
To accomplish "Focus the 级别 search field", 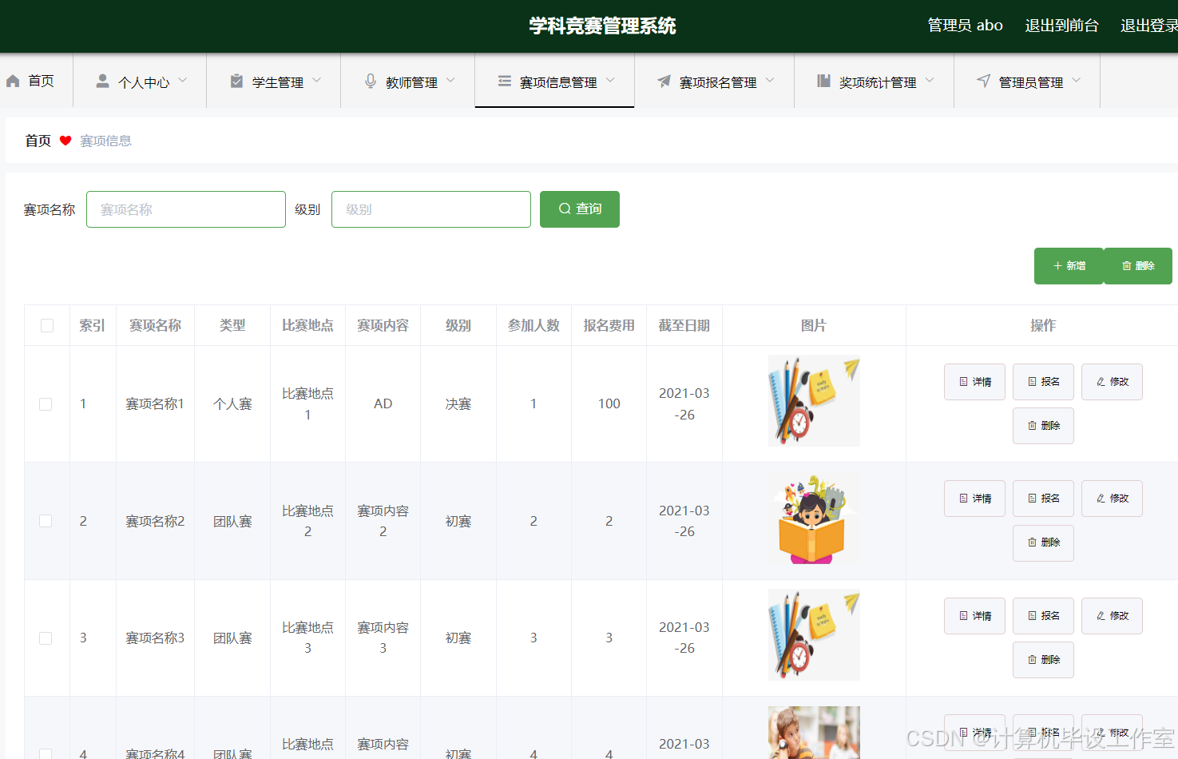I will [431, 209].
